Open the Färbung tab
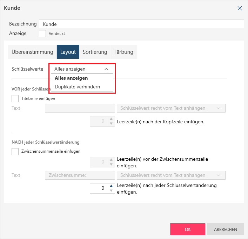This screenshot has width=248, height=239. tap(123, 52)
